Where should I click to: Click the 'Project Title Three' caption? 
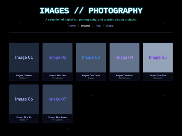pyautogui.click(x=91, y=76)
